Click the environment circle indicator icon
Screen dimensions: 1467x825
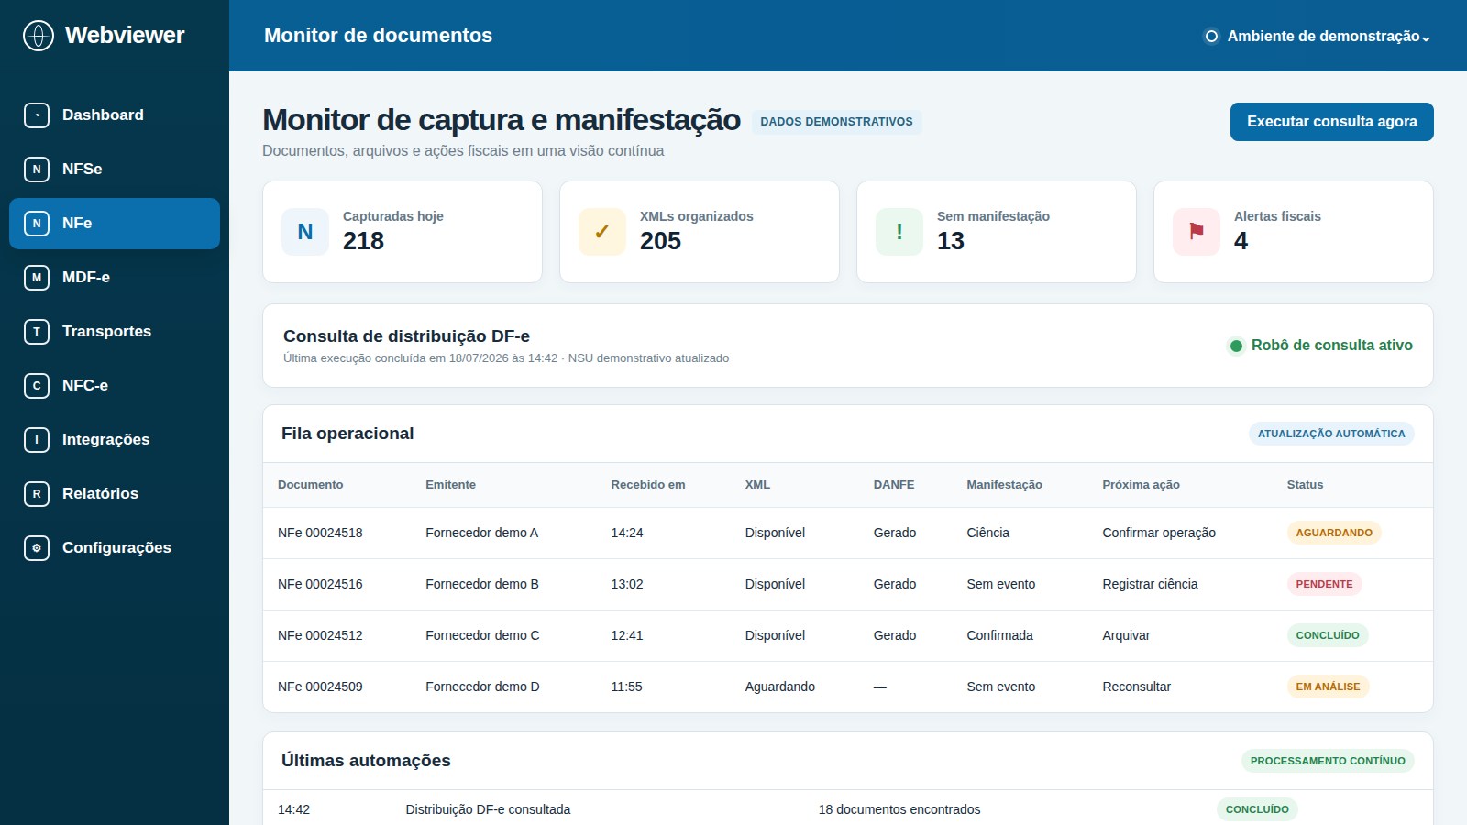coord(1211,37)
